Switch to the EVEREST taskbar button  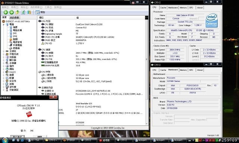tap(70, 140)
